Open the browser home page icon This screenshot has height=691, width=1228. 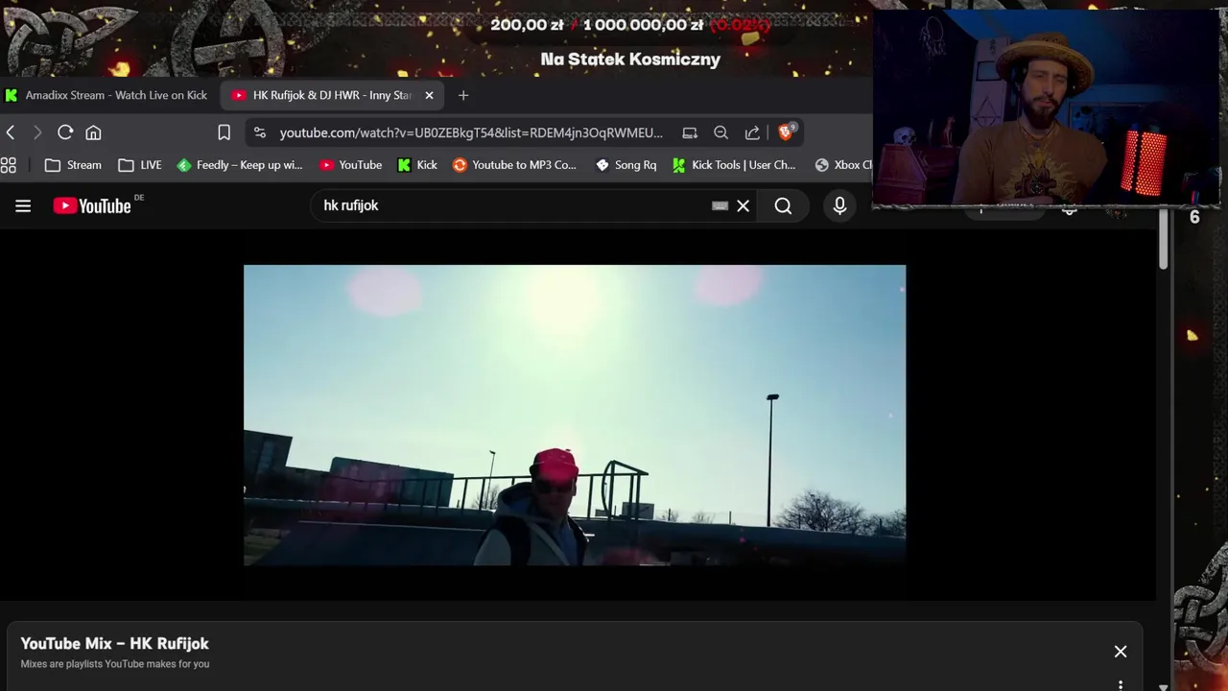click(x=93, y=132)
